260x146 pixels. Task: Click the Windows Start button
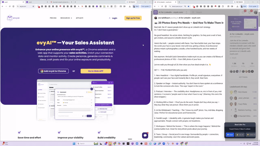tap(74, 143)
